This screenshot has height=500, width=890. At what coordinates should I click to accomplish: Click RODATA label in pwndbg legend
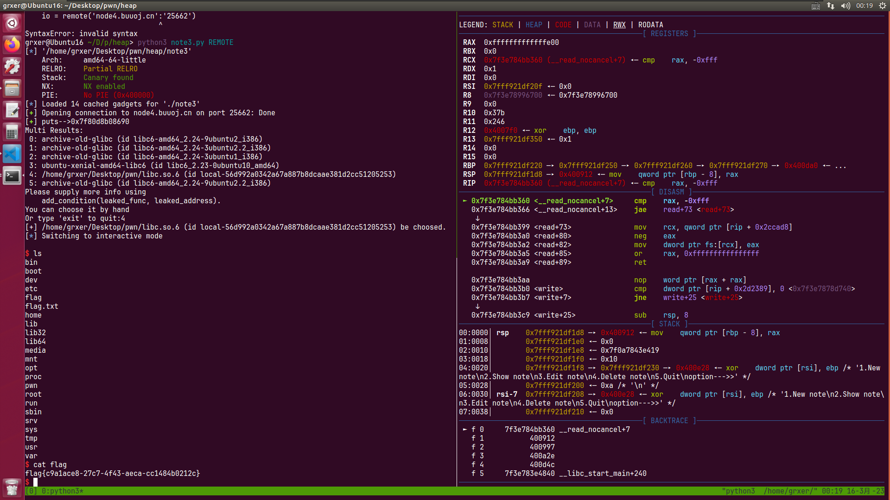tap(651, 25)
